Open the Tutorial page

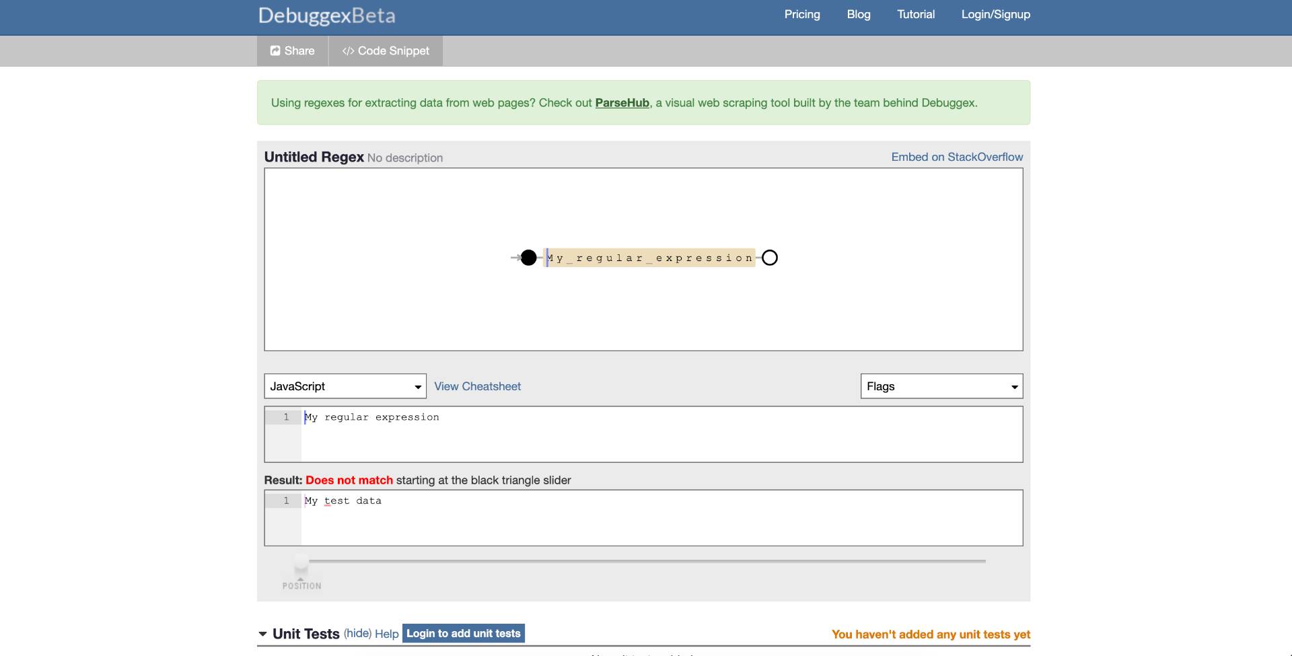click(x=916, y=14)
